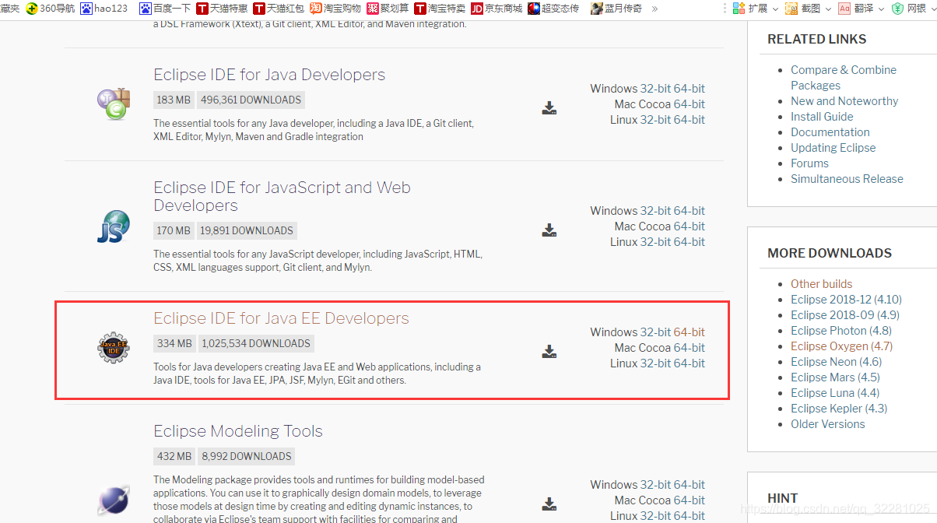The image size is (937, 523).
Task: Click the 183 MB size badge
Action: [x=174, y=100]
